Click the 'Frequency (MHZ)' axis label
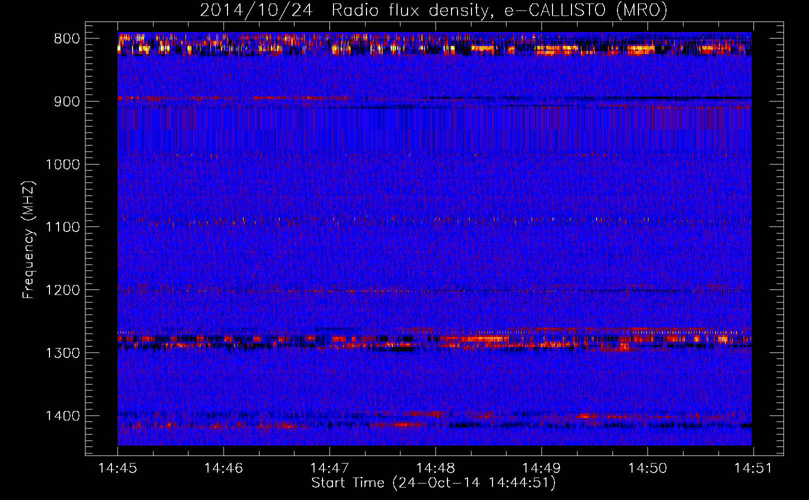The image size is (809, 500). (29, 240)
